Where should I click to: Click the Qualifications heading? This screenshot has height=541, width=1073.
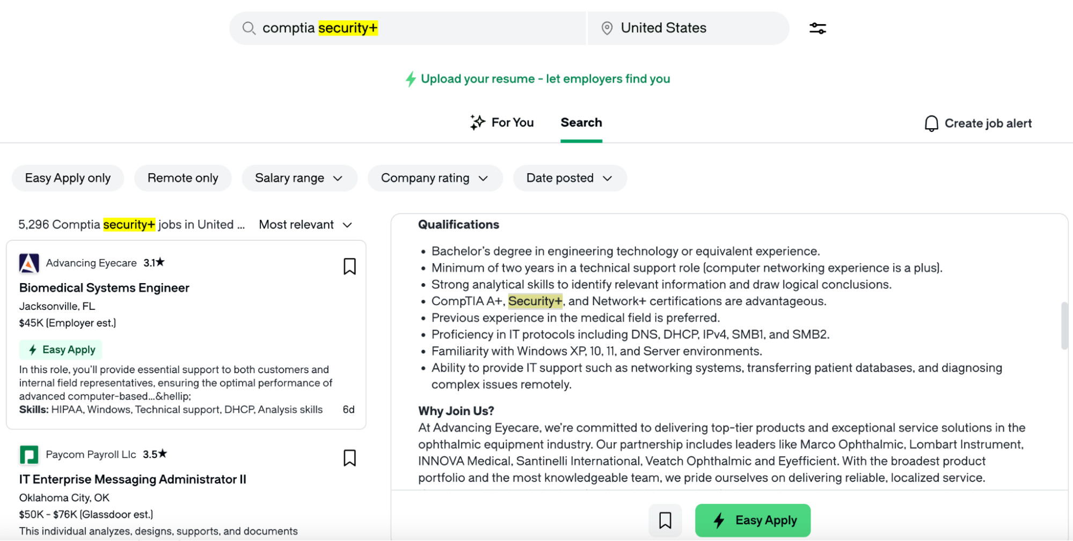pyautogui.click(x=458, y=225)
